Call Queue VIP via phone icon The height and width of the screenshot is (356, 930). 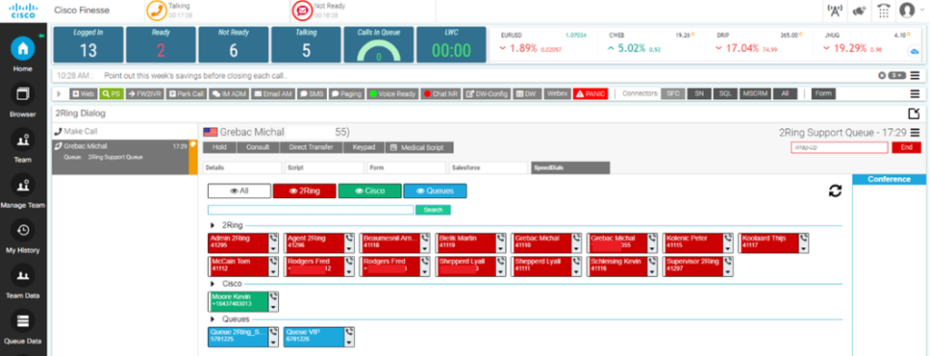tap(350, 331)
